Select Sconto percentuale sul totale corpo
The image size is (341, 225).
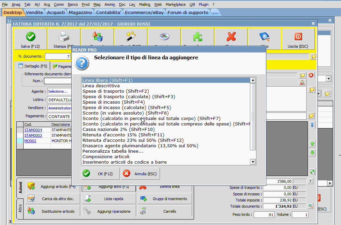(x=166, y=119)
